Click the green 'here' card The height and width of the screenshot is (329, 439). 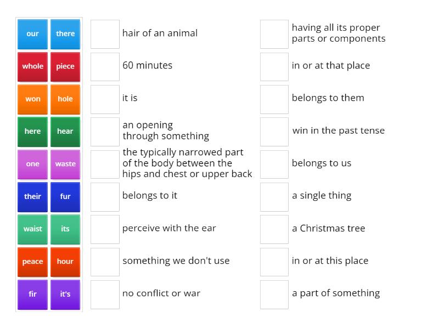tap(32, 132)
